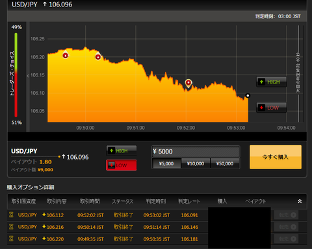The width and height of the screenshot is (312, 249).
Task: Click the 106.25 price axis label
Action: point(38,39)
